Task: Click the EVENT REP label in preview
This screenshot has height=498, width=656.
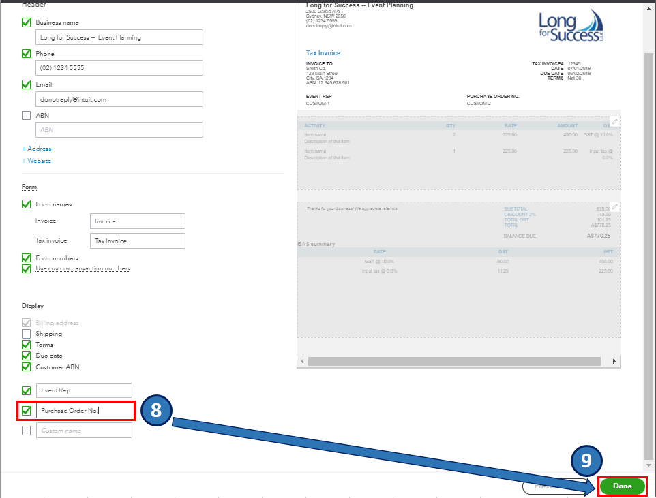Action: (x=319, y=97)
